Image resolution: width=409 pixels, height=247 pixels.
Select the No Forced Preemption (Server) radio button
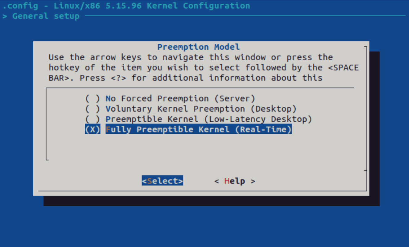[x=180, y=98]
